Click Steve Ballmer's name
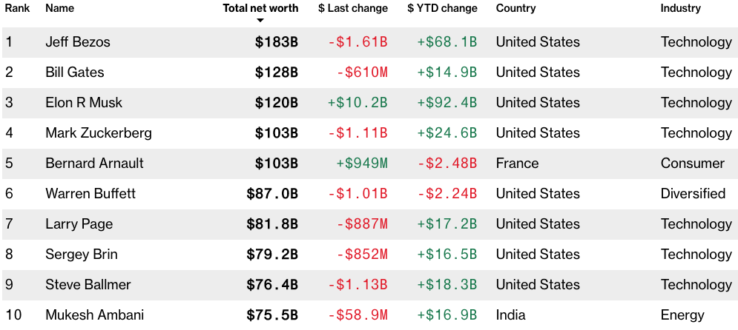 pos(88,285)
